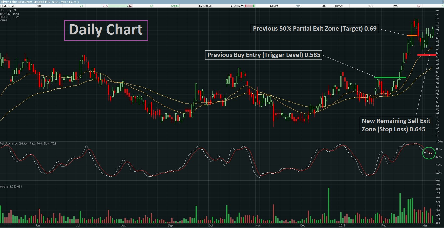This screenshot has width=444, height=228.
Task: Click the 100% level on stochastic axis
Action: tap(440, 141)
